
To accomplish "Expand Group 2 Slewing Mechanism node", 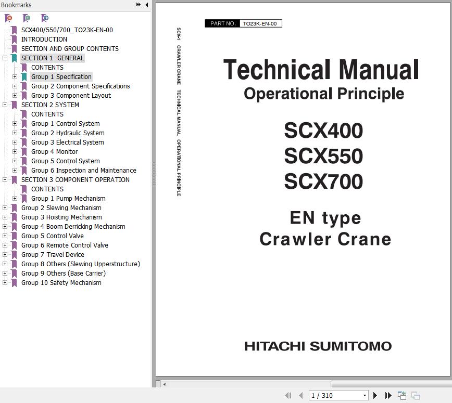I will pyautogui.click(x=5, y=208).
